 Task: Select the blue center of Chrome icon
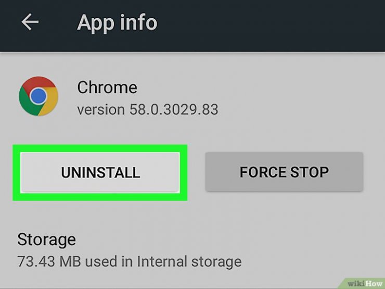[x=38, y=96]
